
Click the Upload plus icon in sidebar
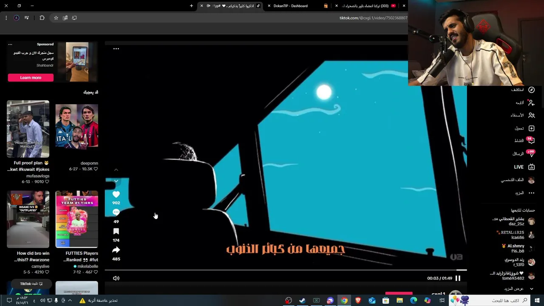tap(531, 128)
